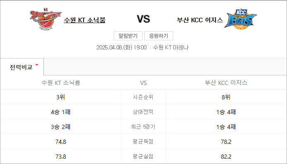This screenshot has height=164, width=287.
Task: Click the KCC Egis team logo
Action: click(240, 19)
